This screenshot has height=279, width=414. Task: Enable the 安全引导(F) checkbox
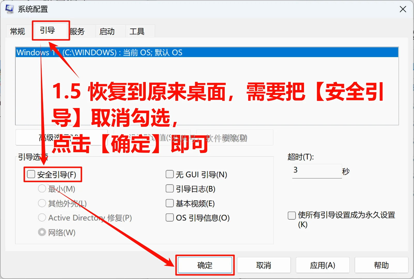click(31, 174)
